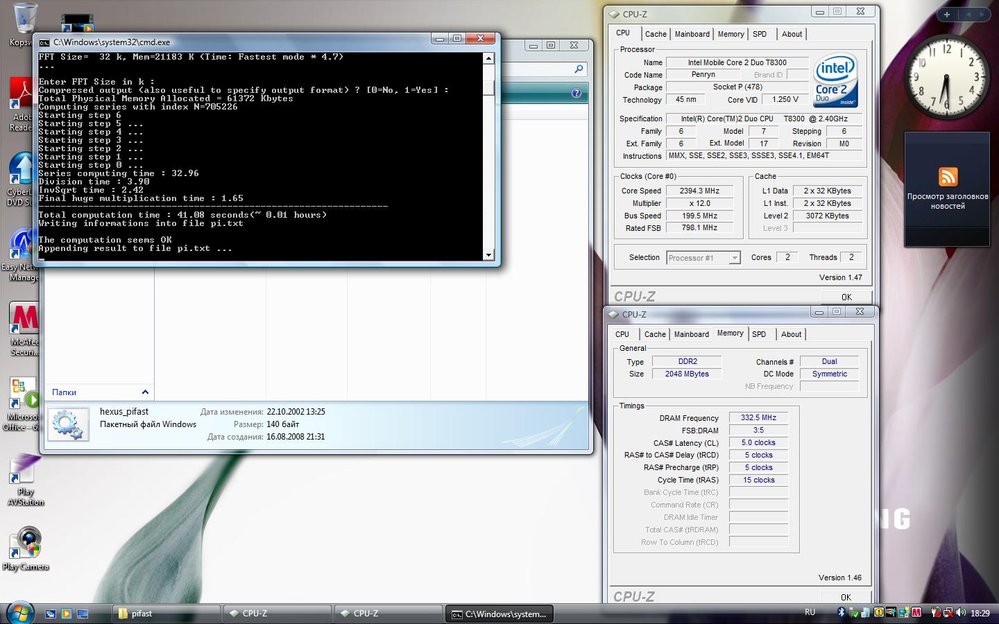Click RU language indicator in taskbar
Image resolution: width=999 pixels, height=624 pixels.
pos(810,612)
